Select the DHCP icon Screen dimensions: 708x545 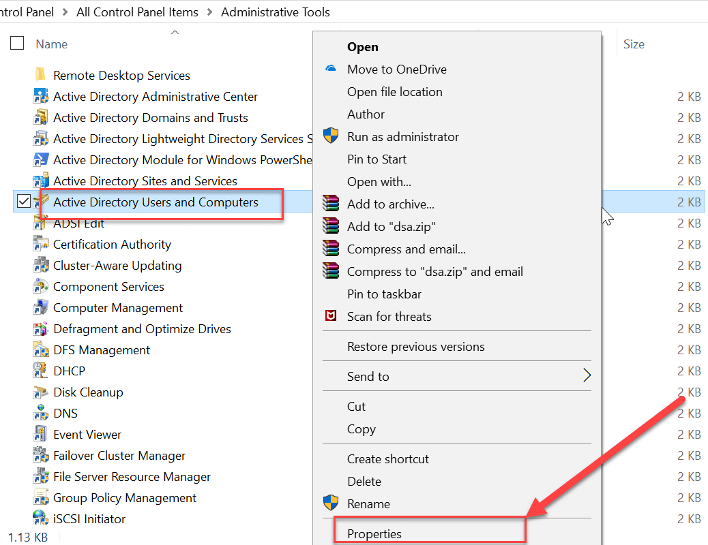40,371
